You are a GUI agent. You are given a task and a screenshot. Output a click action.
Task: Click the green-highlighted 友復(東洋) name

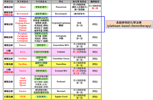tap(41, 97)
